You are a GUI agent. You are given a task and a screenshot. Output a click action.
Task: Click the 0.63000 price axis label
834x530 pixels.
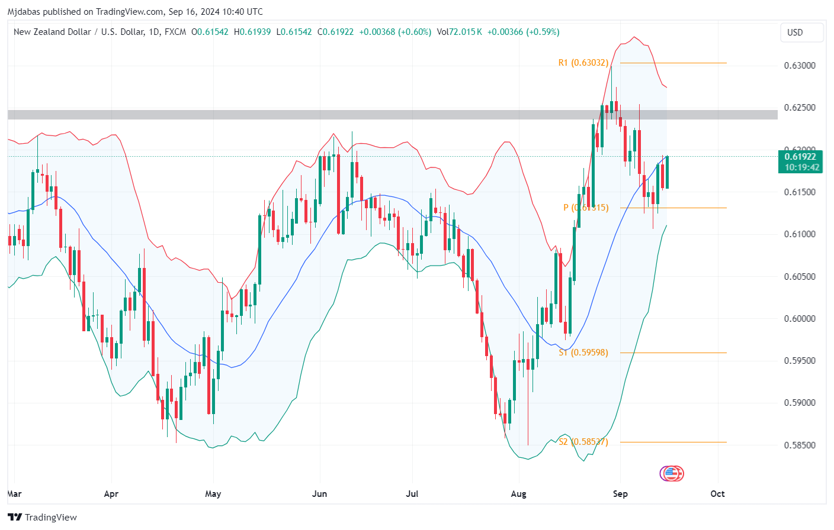(800, 66)
